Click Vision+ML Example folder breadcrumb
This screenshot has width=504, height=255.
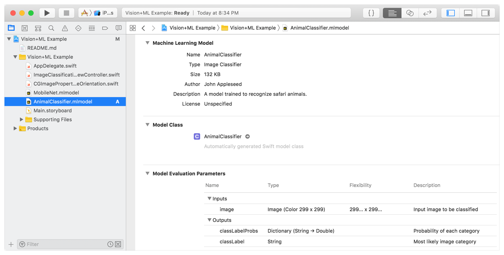[249, 28]
